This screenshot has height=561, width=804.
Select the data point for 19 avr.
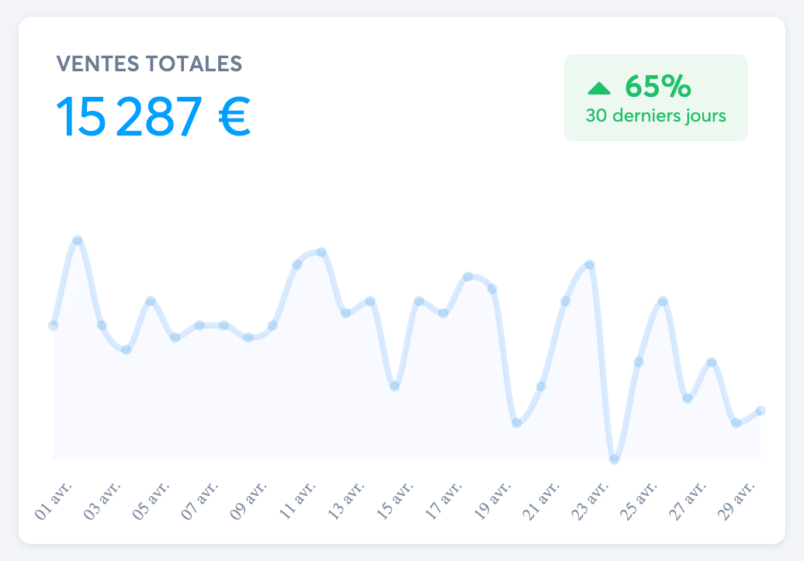tap(492, 289)
